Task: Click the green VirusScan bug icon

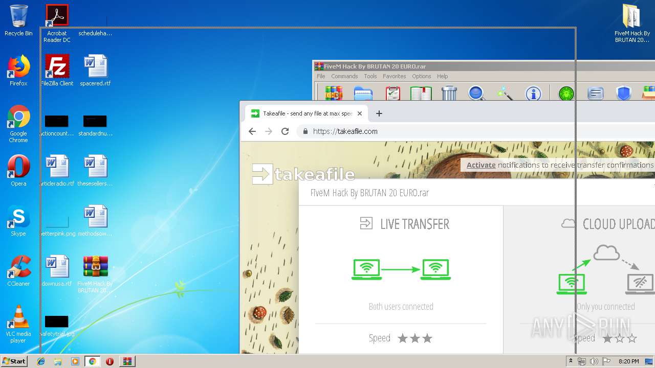Action: point(566,94)
